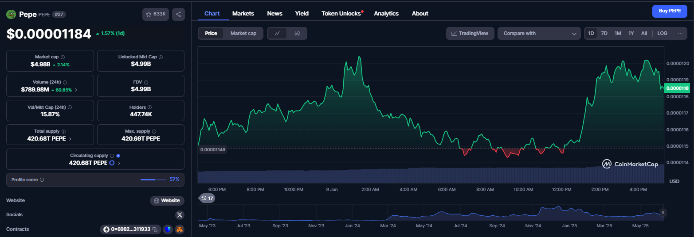Add Pepe to watchlist via star button
The image size is (694, 237).
(x=156, y=14)
